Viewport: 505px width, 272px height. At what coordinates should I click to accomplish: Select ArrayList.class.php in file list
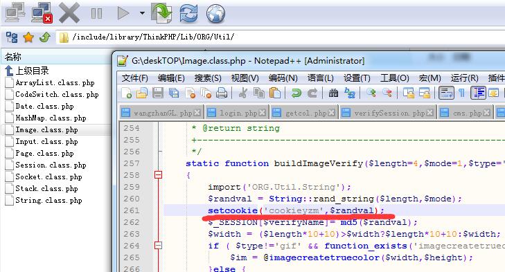point(50,83)
